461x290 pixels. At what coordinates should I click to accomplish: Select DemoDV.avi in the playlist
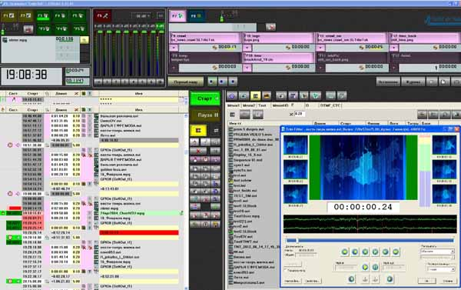(x=111, y=121)
